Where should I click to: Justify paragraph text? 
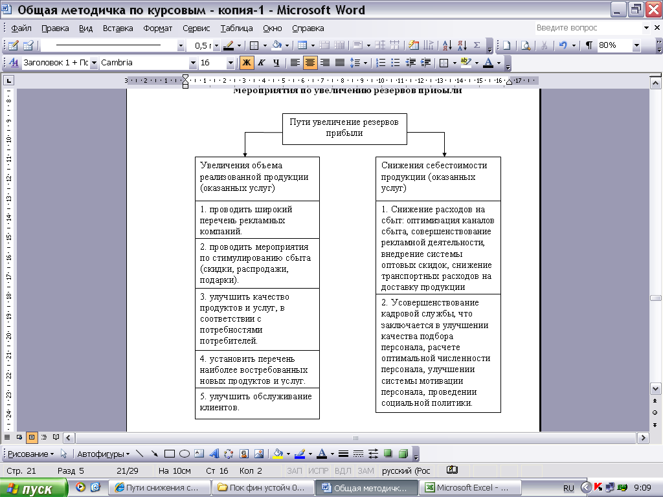click(339, 63)
